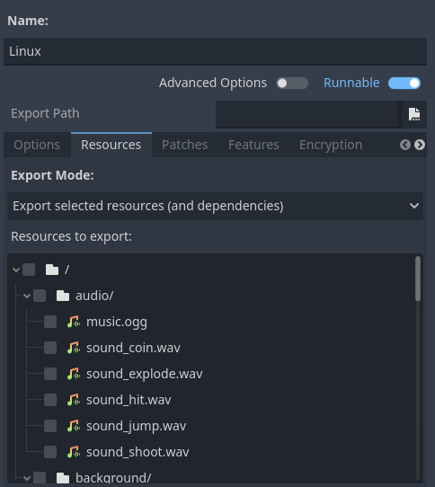Click the sound_shoot.wav audio icon

click(x=74, y=452)
